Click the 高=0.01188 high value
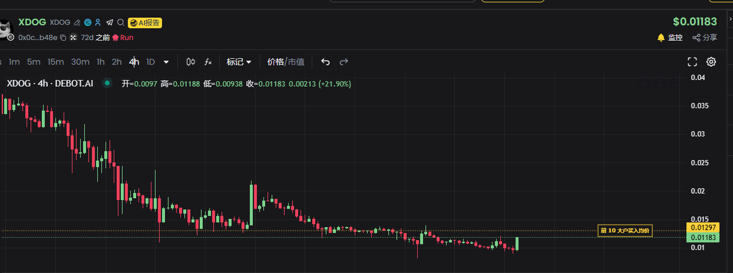 point(181,83)
